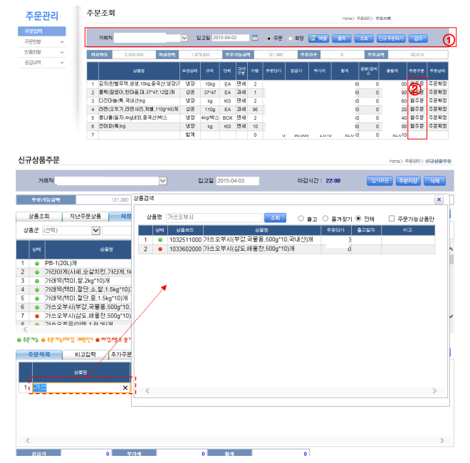
Task: Click green status dot of PB-1(20L)개 row
Action: [37, 264]
